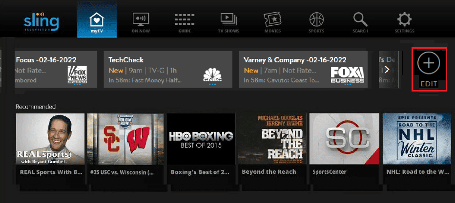The height and width of the screenshot is (203, 455).
Task: Click the Recommended section heading
Action: (x=36, y=107)
